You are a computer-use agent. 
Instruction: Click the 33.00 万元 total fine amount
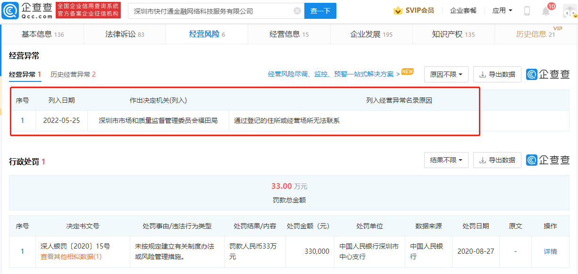pyautogui.click(x=289, y=186)
